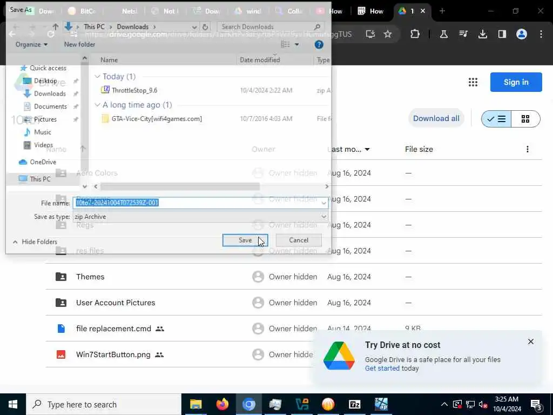Click the dialog Help question mark icon
This screenshot has width=553, height=415.
tap(319, 44)
